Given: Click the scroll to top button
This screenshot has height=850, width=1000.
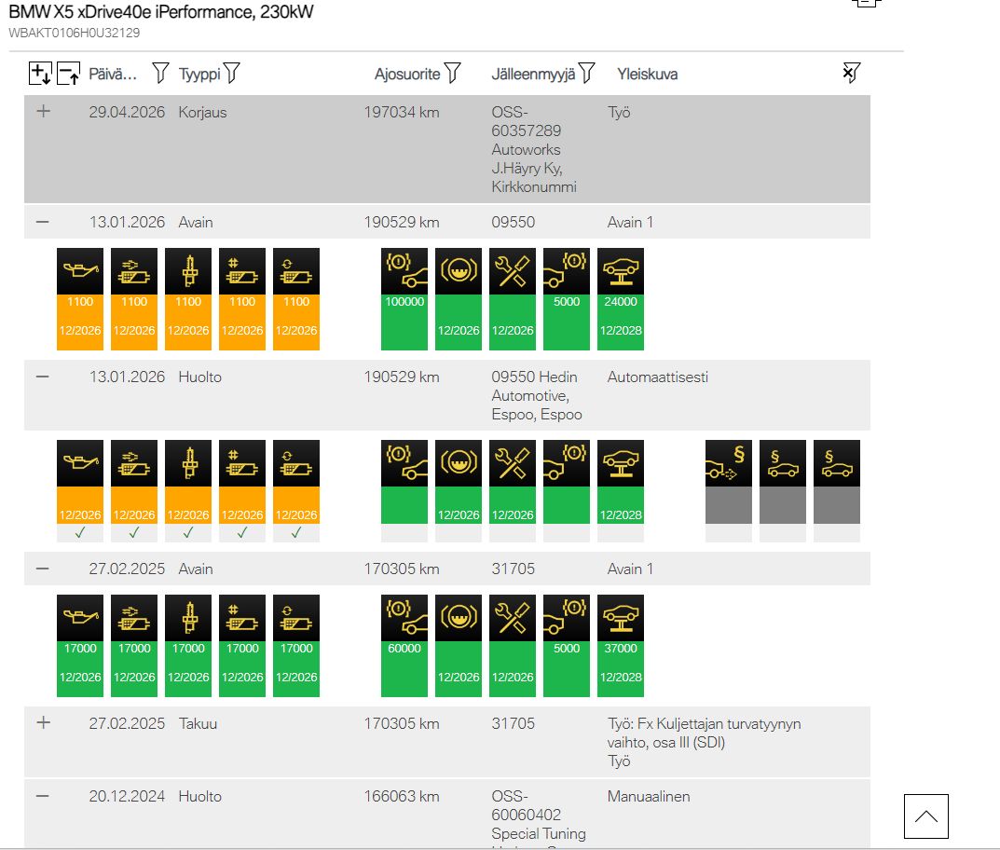Looking at the screenshot, I should pos(926,816).
